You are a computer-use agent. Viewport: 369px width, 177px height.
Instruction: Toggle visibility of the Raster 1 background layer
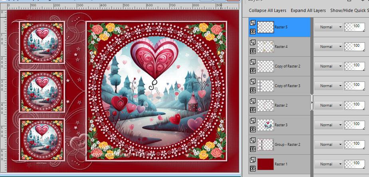[253, 168]
